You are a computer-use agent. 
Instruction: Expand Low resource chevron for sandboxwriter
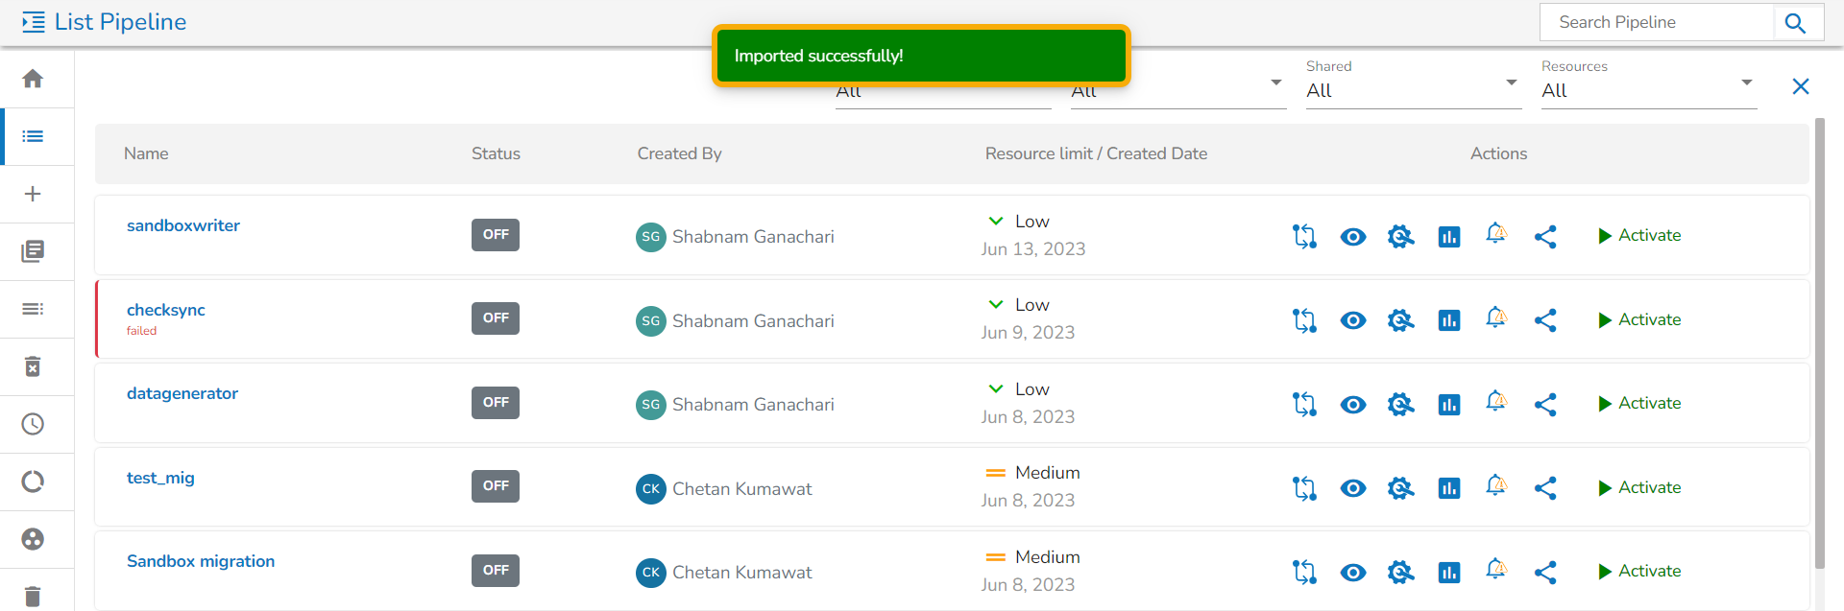(996, 222)
